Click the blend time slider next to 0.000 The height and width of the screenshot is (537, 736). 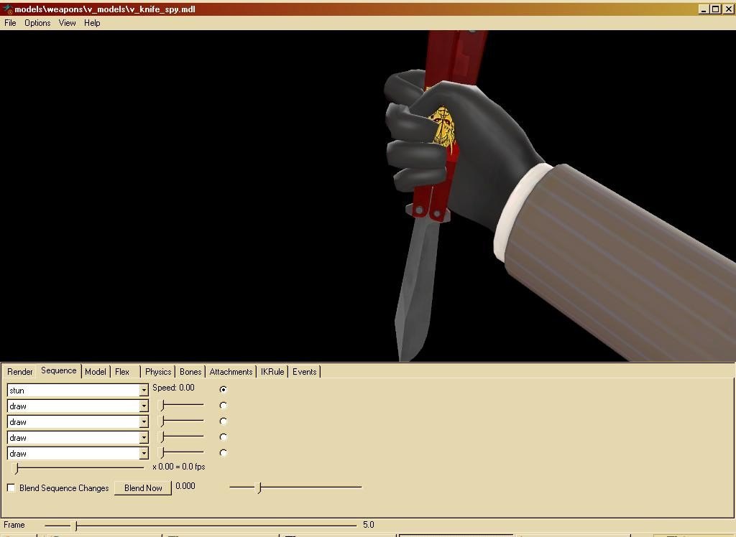295,487
